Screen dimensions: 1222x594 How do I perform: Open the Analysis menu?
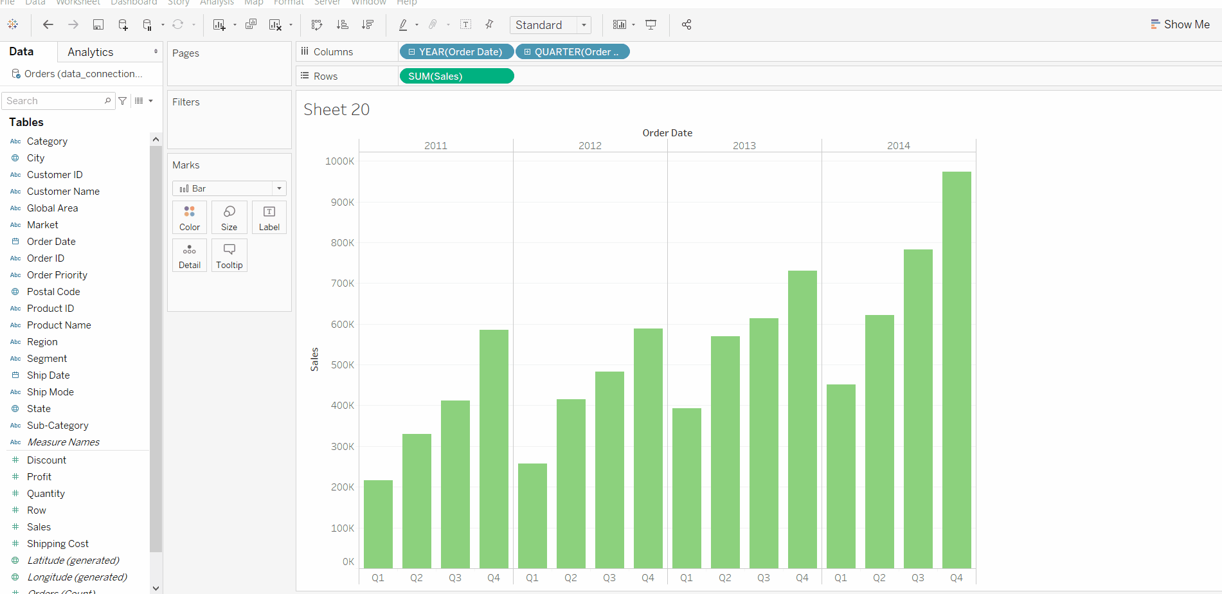217,3
